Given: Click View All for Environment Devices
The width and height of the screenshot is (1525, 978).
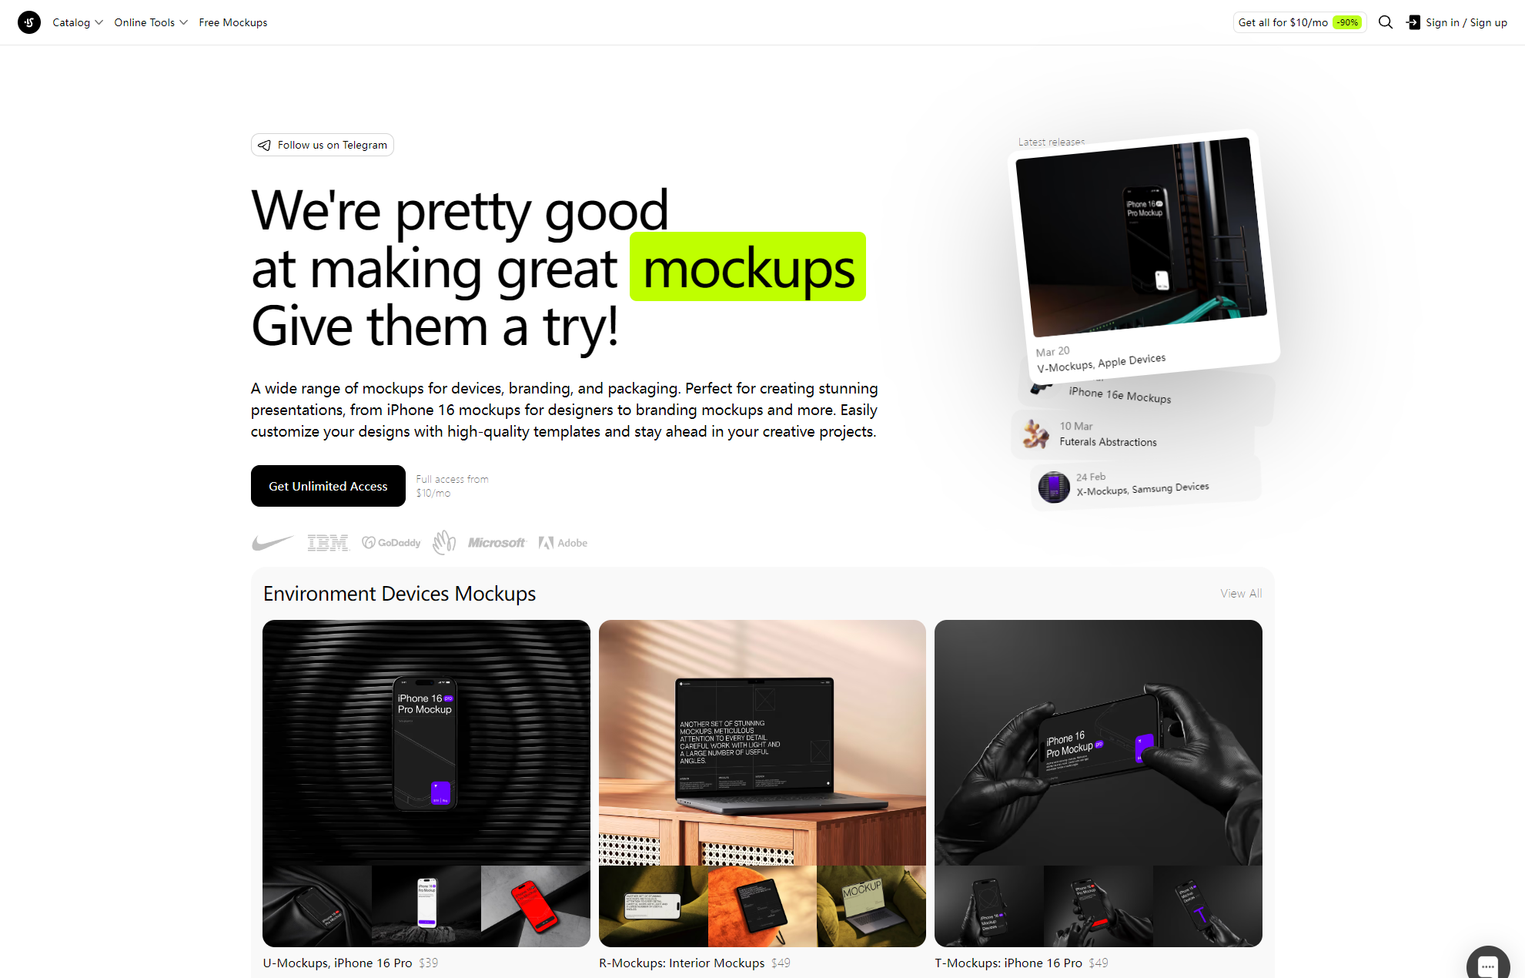Looking at the screenshot, I should [1241, 593].
